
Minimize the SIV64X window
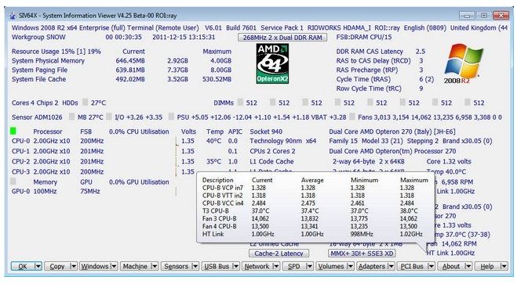[467, 16]
